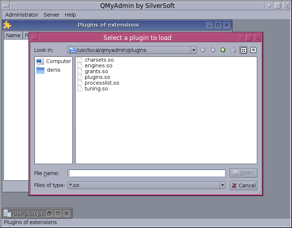Screen dimensions: 292x228
Task: Open the Server menu
Action: coord(52,15)
